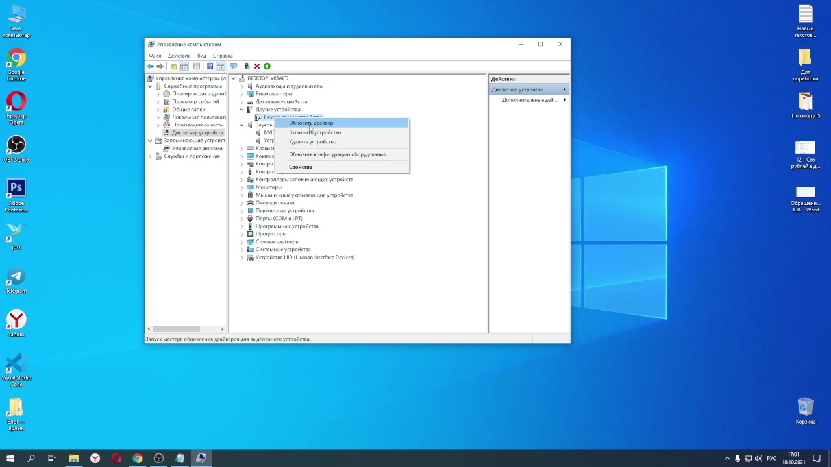
Task: Select the Этот компьютер desktop icon
Action: coord(16,21)
